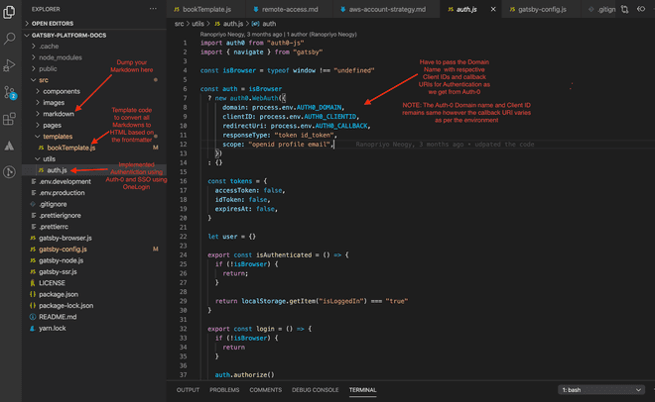Image resolution: width=655 pixels, height=402 pixels.
Task: Collapse the GATSBY-PLATFORM-DOCS root folder
Action: (x=68, y=35)
